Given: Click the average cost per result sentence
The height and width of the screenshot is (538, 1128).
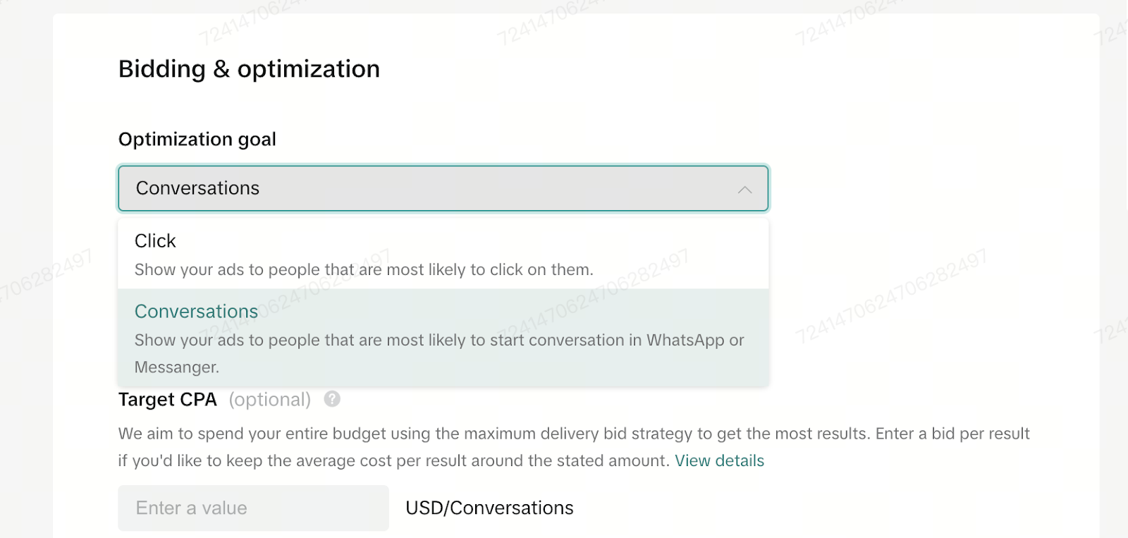Looking at the screenshot, I should (x=393, y=460).
